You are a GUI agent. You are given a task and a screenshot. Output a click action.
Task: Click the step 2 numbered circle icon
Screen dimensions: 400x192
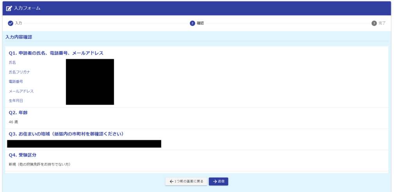tap(192, 23)
